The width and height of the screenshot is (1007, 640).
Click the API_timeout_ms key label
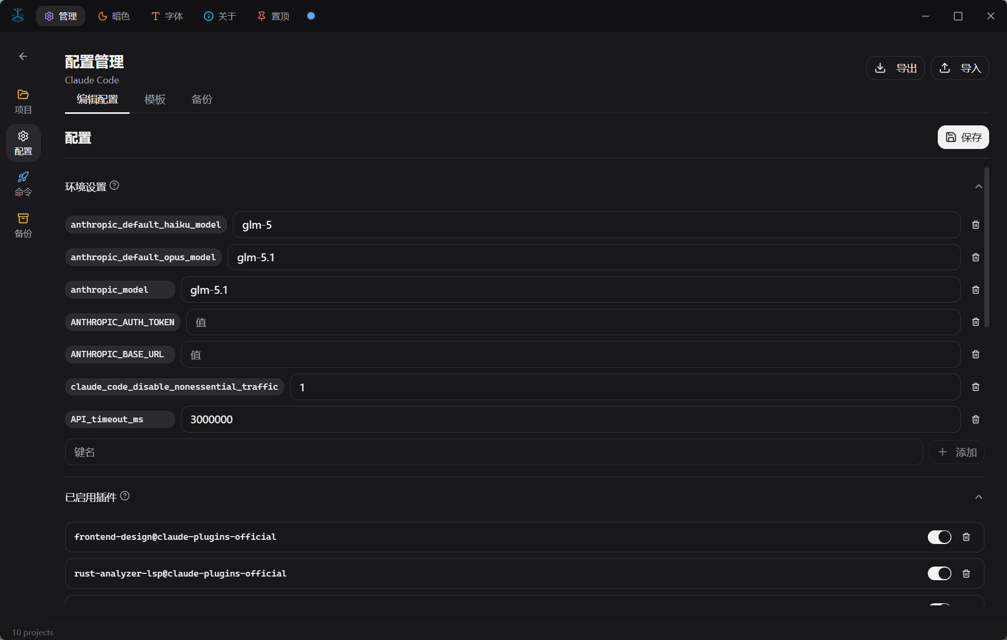pyautogui.click(x=120, y=420)
